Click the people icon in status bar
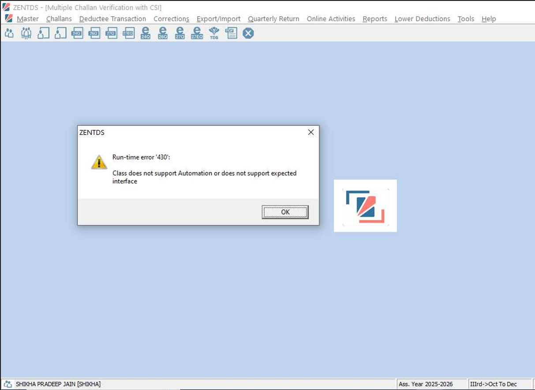The height and width of the screenshot is (390, 535). click(8, 384)
